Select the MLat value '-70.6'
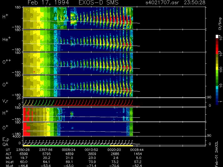The image size is (223, 167). 114,166
